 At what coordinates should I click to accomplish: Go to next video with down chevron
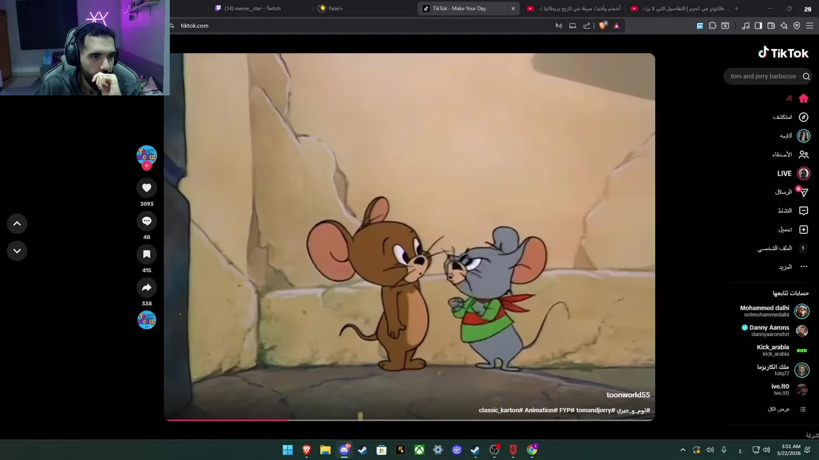click(x=17, y=251)
